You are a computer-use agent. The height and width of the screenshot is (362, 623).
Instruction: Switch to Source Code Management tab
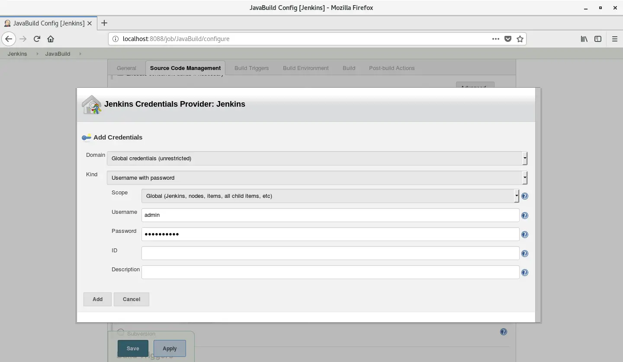pos(185,68)
